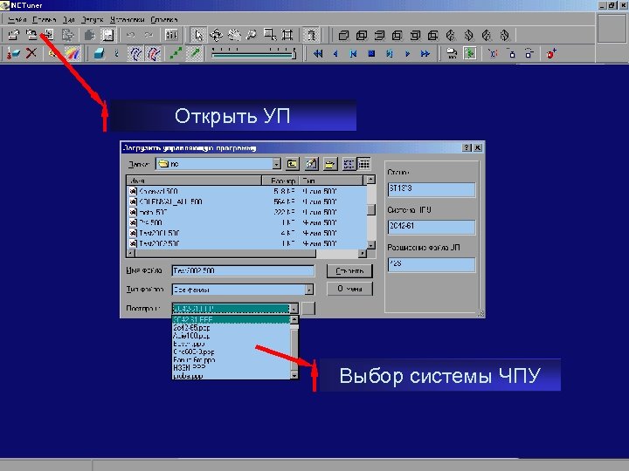
Task: Sort files by Размер column header
Action: (280, 181)
